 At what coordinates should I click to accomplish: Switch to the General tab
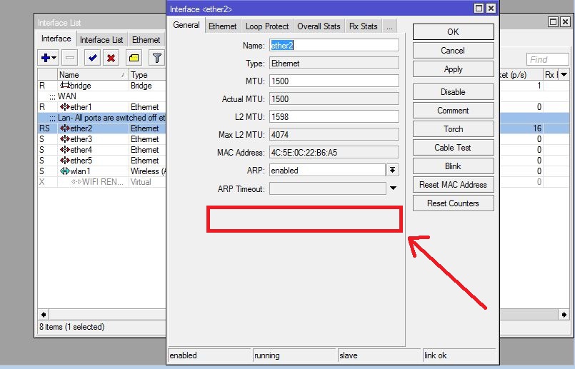(186, 25)
